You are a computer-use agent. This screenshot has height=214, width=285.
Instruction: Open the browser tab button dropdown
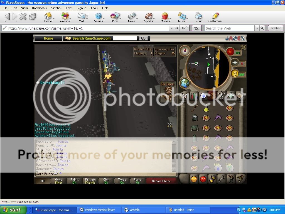(x=185, y=28)
